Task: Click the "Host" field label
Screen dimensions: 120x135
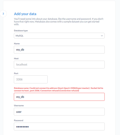Action: [x=16, y=59]
